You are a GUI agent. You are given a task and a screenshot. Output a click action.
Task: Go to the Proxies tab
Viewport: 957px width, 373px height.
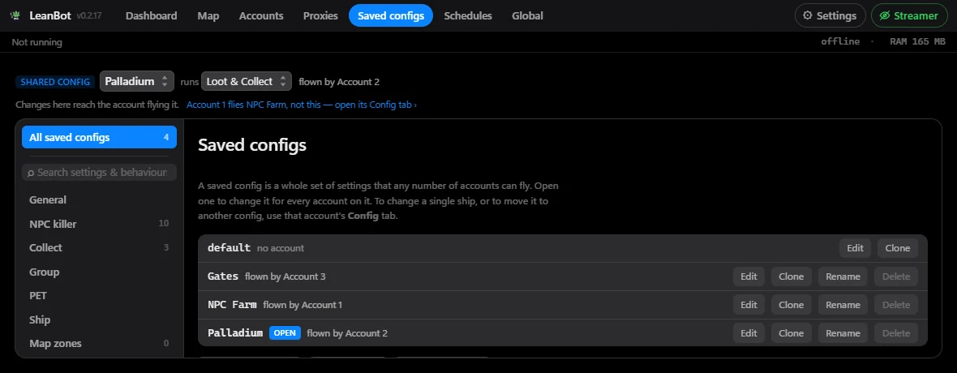[x=320, y=16]
